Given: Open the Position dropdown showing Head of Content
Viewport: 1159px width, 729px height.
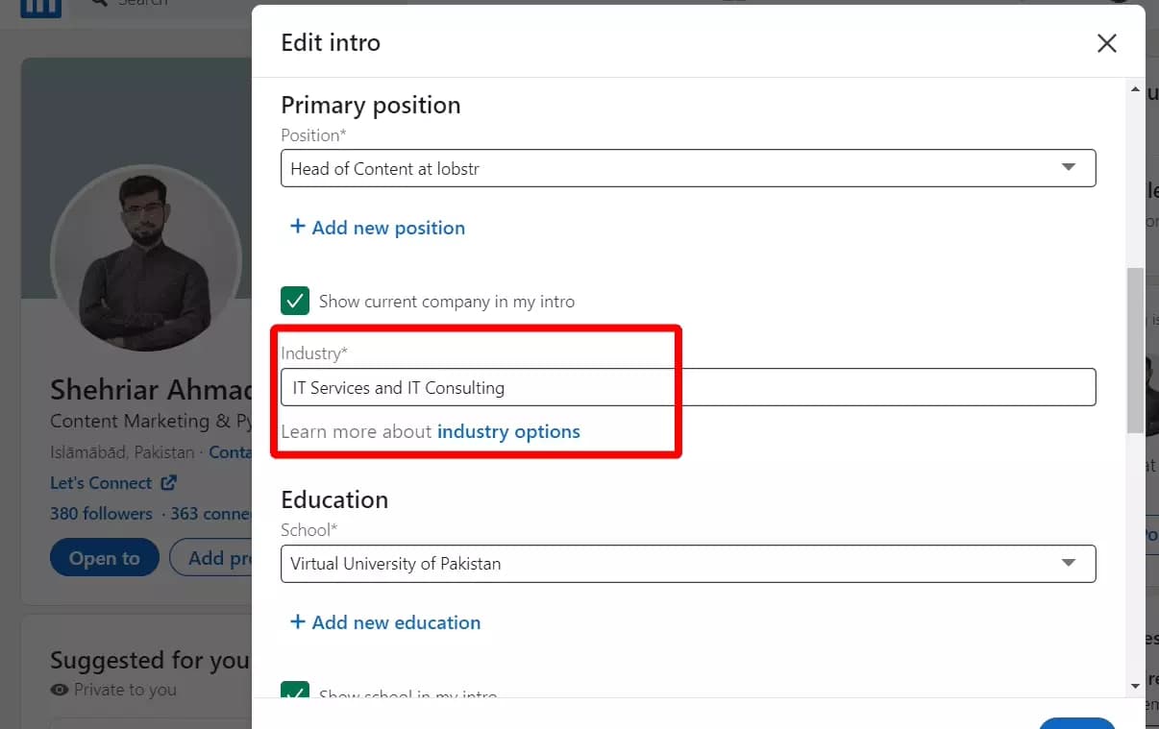Looking at the screenshot, I should (688, 168).
